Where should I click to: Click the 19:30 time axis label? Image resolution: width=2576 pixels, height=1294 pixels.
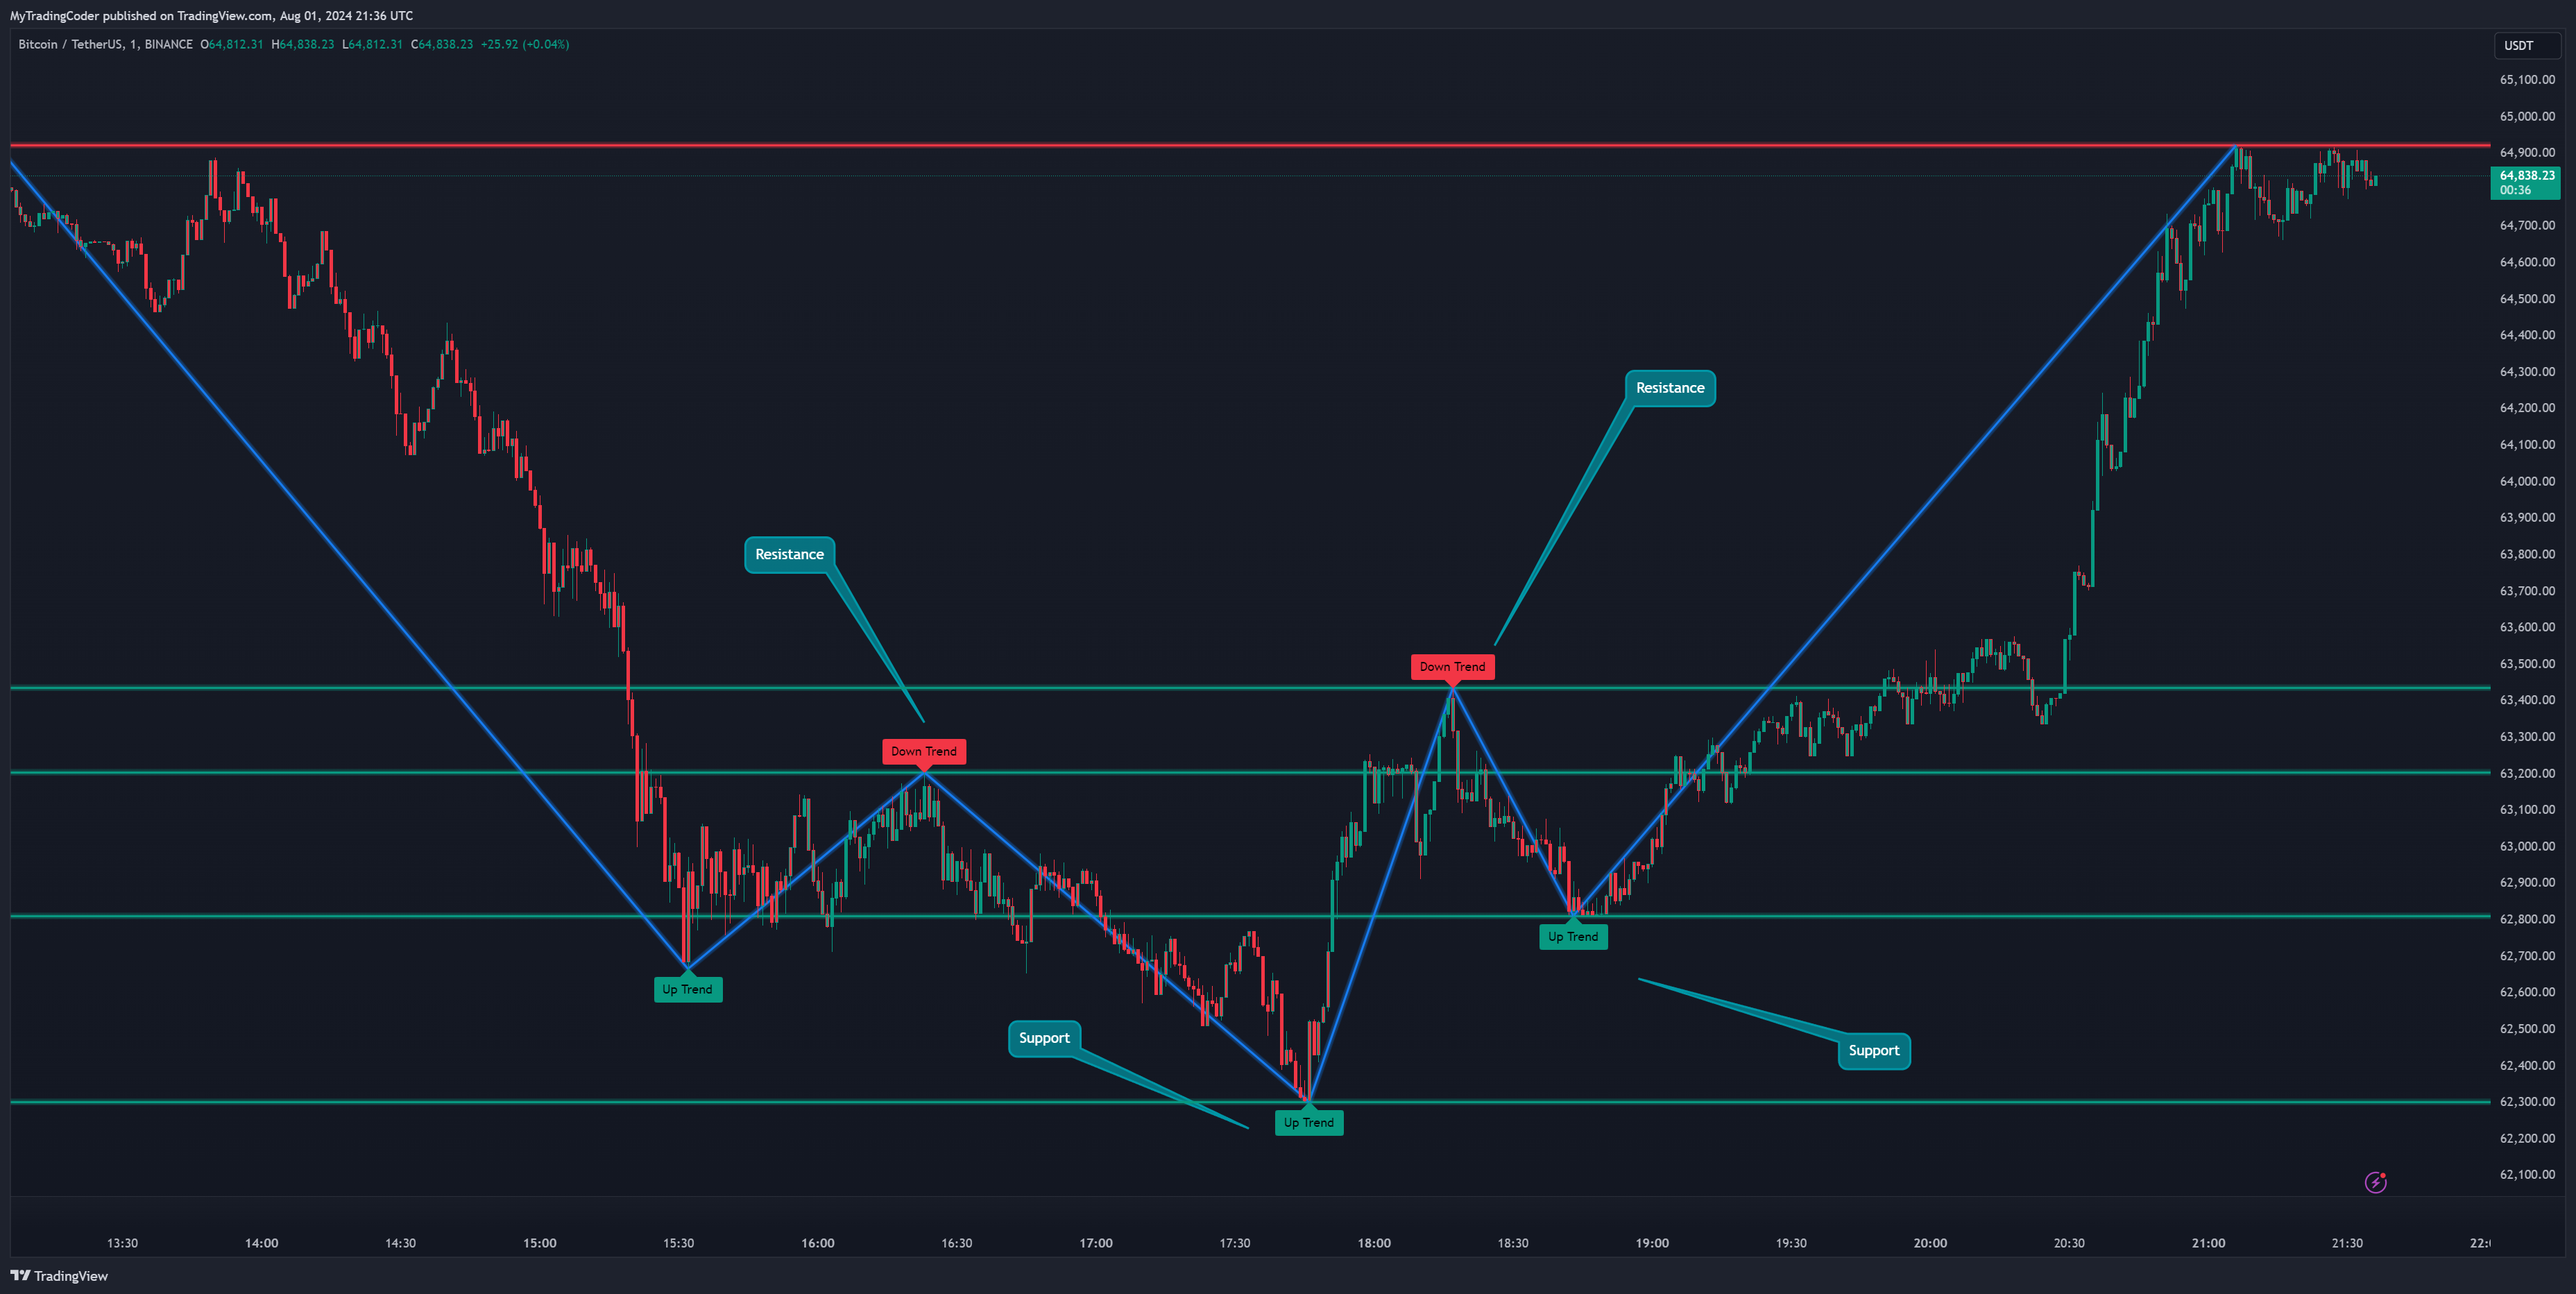click(1791, 1243)
